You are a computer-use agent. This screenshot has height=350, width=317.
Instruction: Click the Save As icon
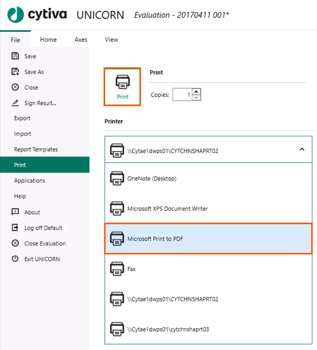pyautogui.click(x=15, y=72)
